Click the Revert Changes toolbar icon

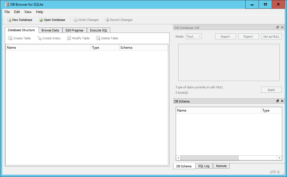point(107,20)
